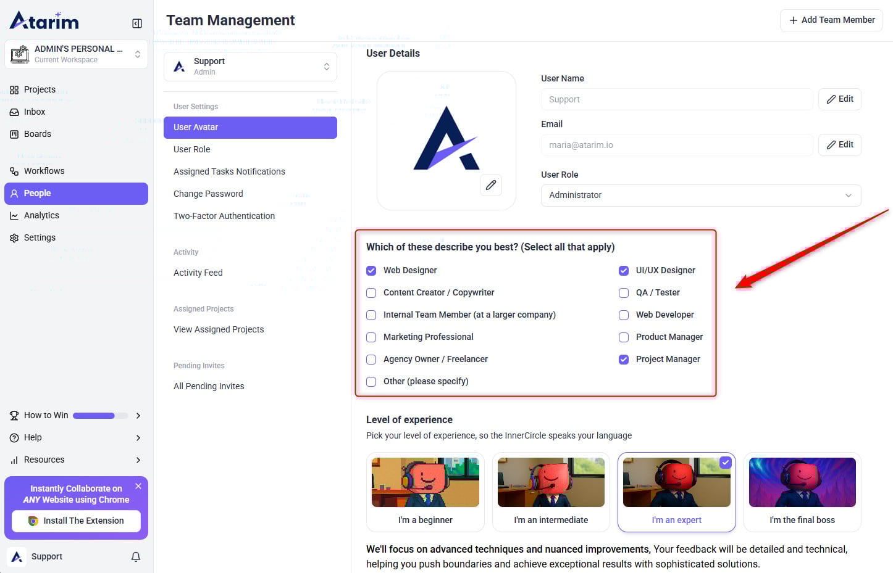Open Inbox from the sidebar
This screenshot has width=893, height=573.
pyautogui.click(x=35, y=112)
